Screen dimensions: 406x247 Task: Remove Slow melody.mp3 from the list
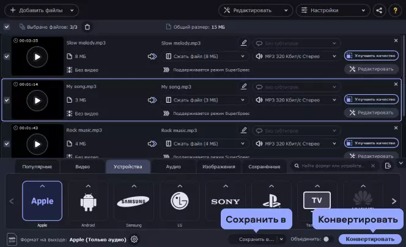pyautogui.click(x=396, y=40)
